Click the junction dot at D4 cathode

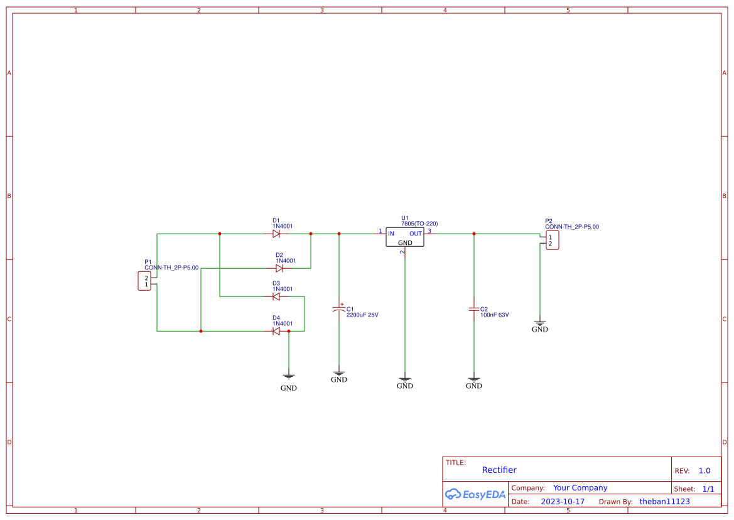(x=289, y=332)
